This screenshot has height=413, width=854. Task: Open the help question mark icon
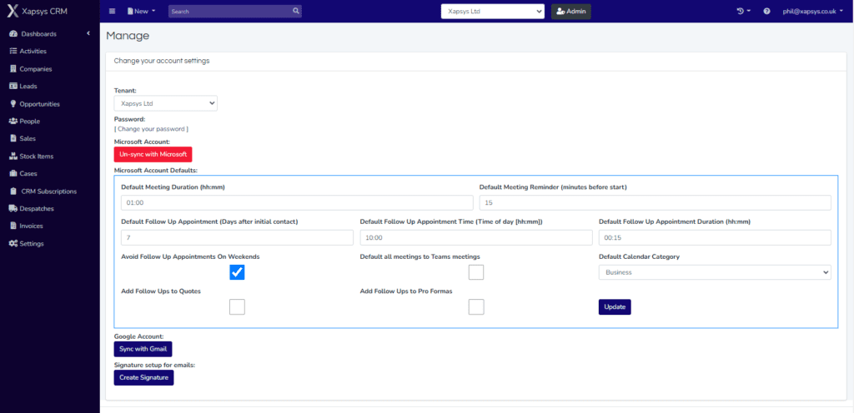coord(766,11)
